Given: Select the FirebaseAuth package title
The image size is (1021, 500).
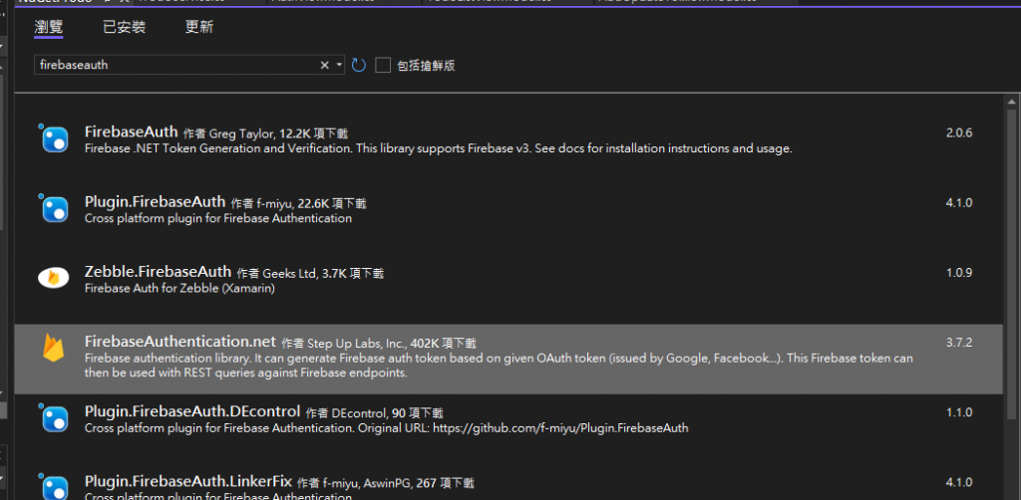Looking at the screenshot, I should coord(131,132).
